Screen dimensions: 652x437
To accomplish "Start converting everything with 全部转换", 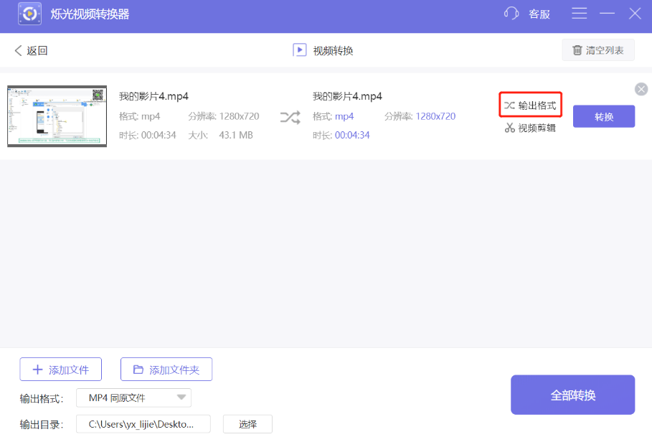I will pyautogui.click(x=572, y=395).
